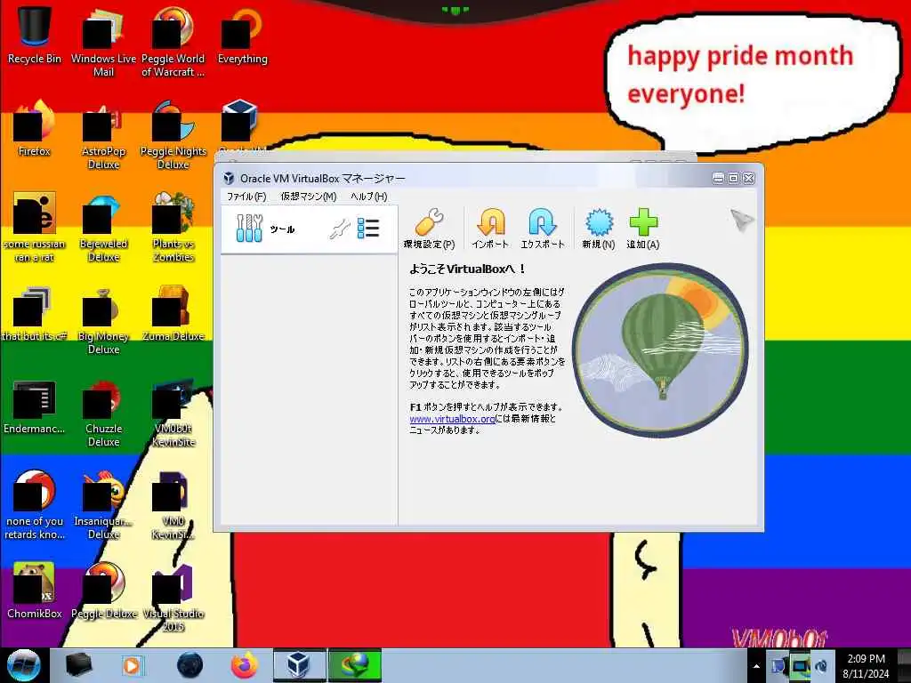Click the green globe taskbar button

[355, 665]
